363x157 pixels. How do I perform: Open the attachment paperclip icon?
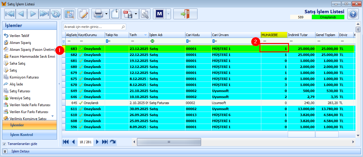tap(115, 14)
